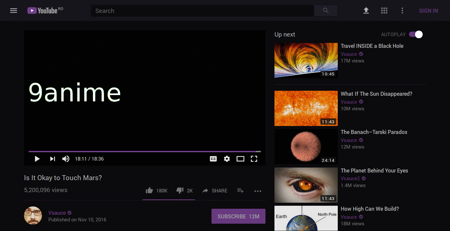Toggle closed captions

click(x=213, y=159)
